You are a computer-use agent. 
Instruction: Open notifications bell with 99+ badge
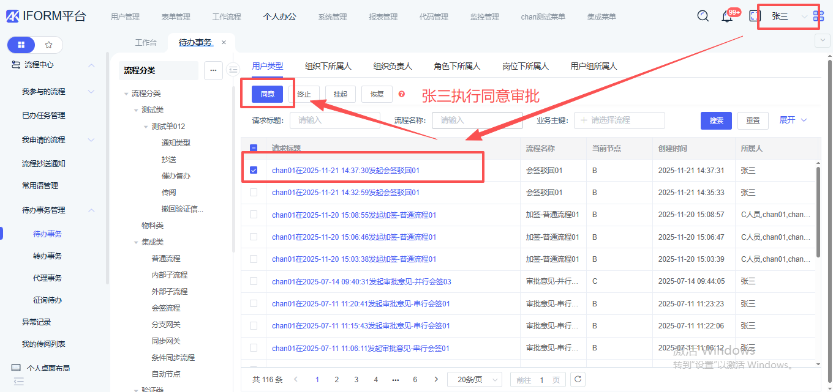(x=727, y=17)
